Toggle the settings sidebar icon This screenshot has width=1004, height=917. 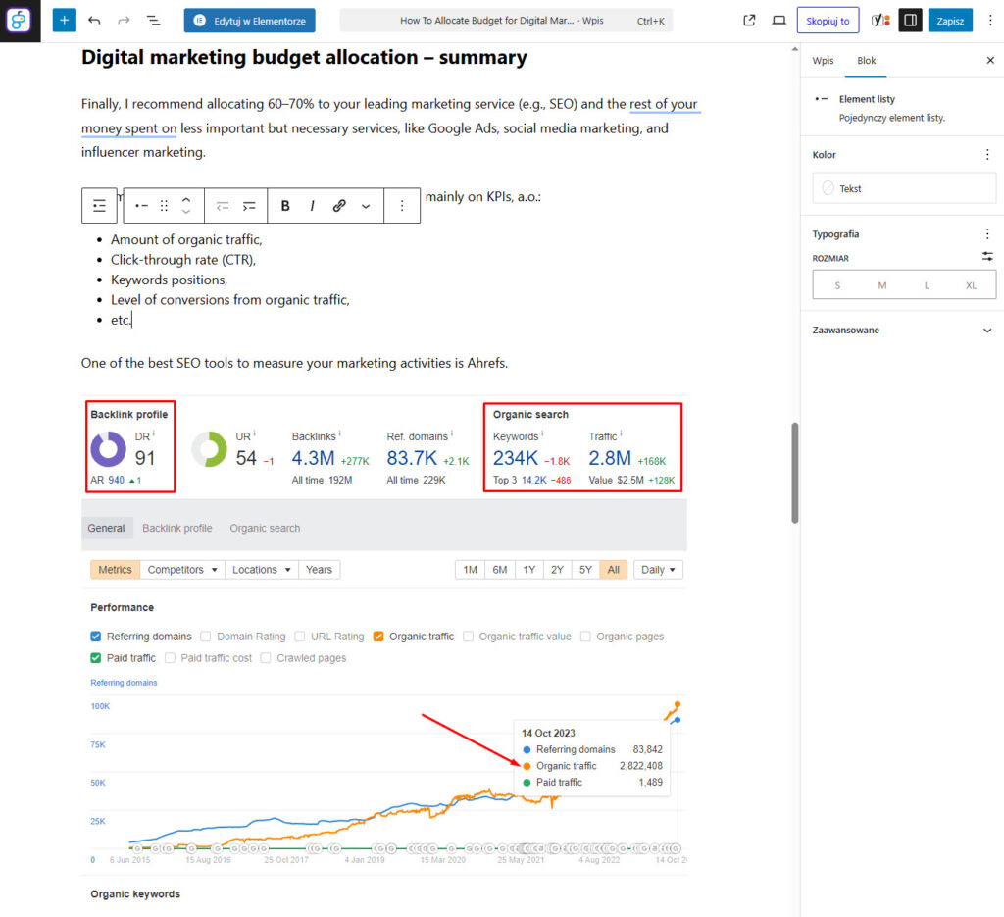click(910, 20)
